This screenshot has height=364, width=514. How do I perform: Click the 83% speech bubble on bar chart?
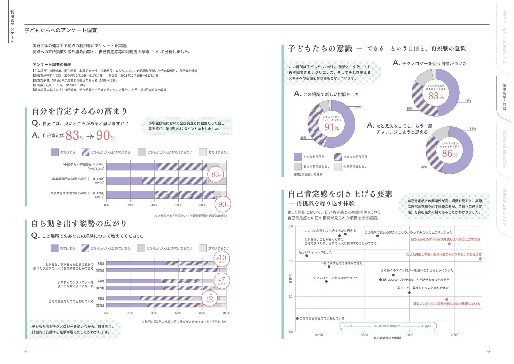(x=216, y=174)
